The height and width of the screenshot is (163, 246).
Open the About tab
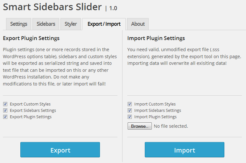pyautogui.click(x=137, y=24)
